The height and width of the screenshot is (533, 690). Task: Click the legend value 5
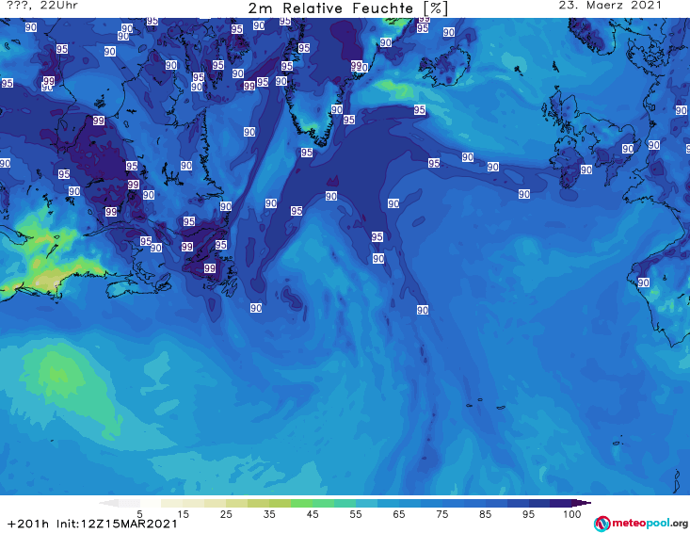pos(139,514)
